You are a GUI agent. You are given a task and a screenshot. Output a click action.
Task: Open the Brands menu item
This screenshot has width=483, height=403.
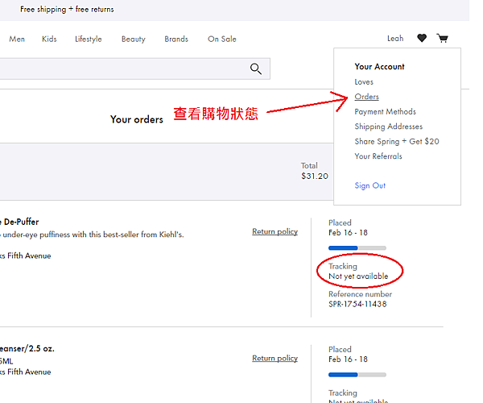tap(176, 39)
